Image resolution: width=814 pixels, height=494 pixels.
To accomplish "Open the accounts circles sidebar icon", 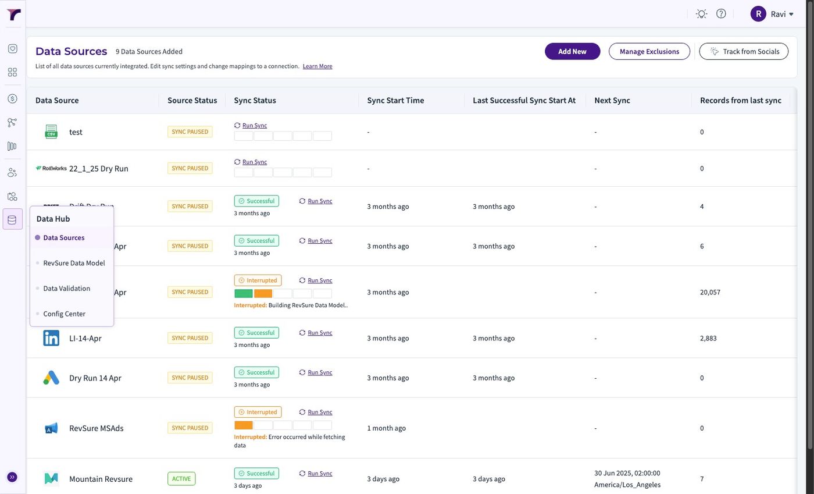I will [x=12, y=196].
